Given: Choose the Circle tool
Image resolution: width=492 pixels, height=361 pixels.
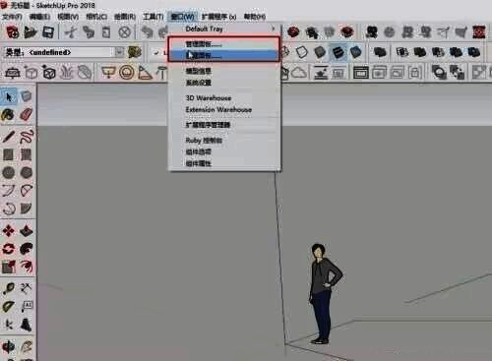Looking at the screenshot, I should click(8, 172).
